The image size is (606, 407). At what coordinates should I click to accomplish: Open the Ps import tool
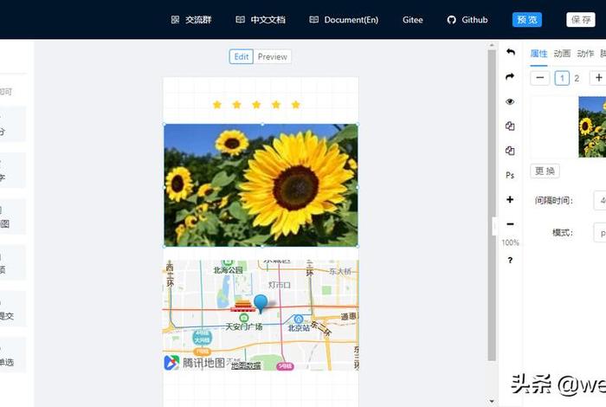click(510, 176)
